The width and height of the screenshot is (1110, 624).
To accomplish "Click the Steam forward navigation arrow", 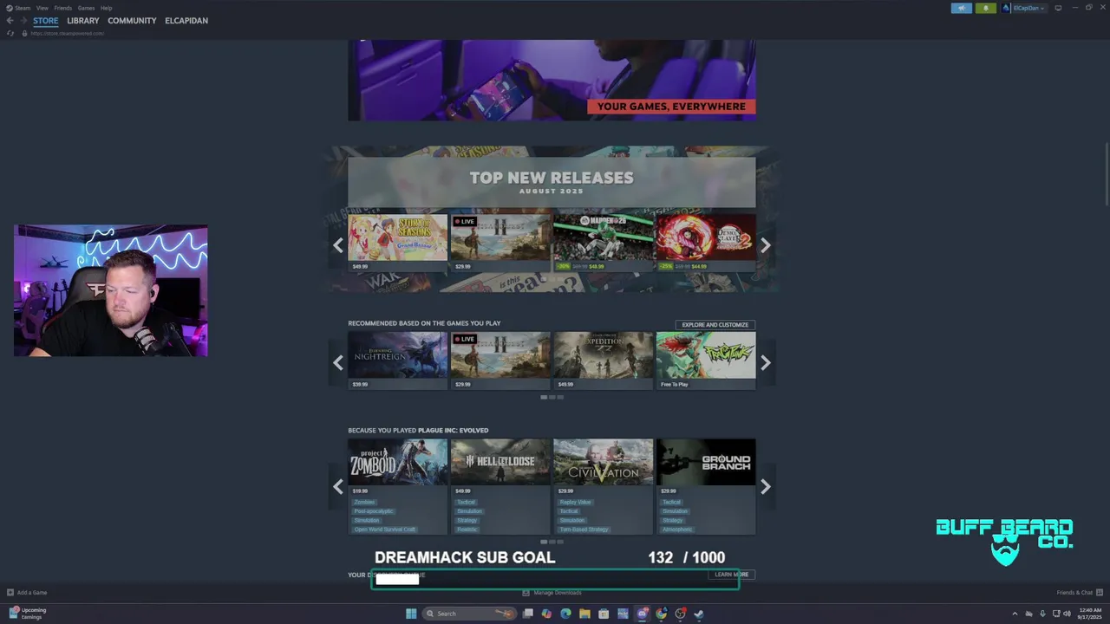I will pos(23,21).
